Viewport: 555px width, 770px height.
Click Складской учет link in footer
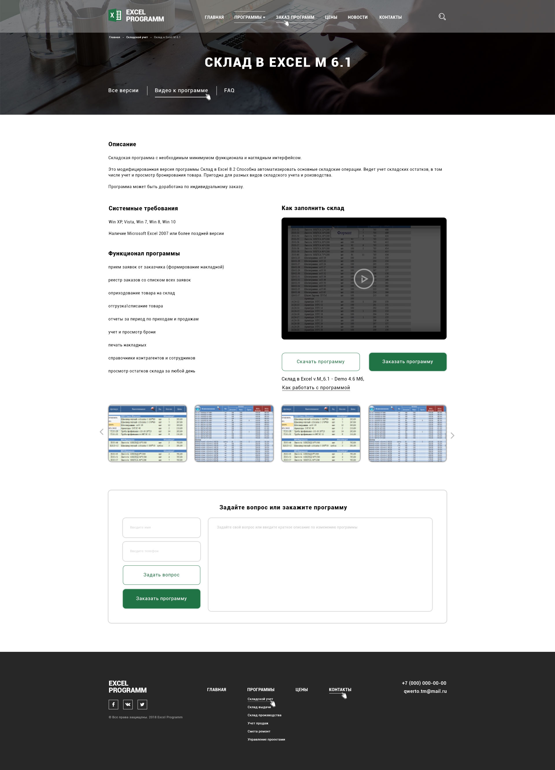click(x=260, y=699)
